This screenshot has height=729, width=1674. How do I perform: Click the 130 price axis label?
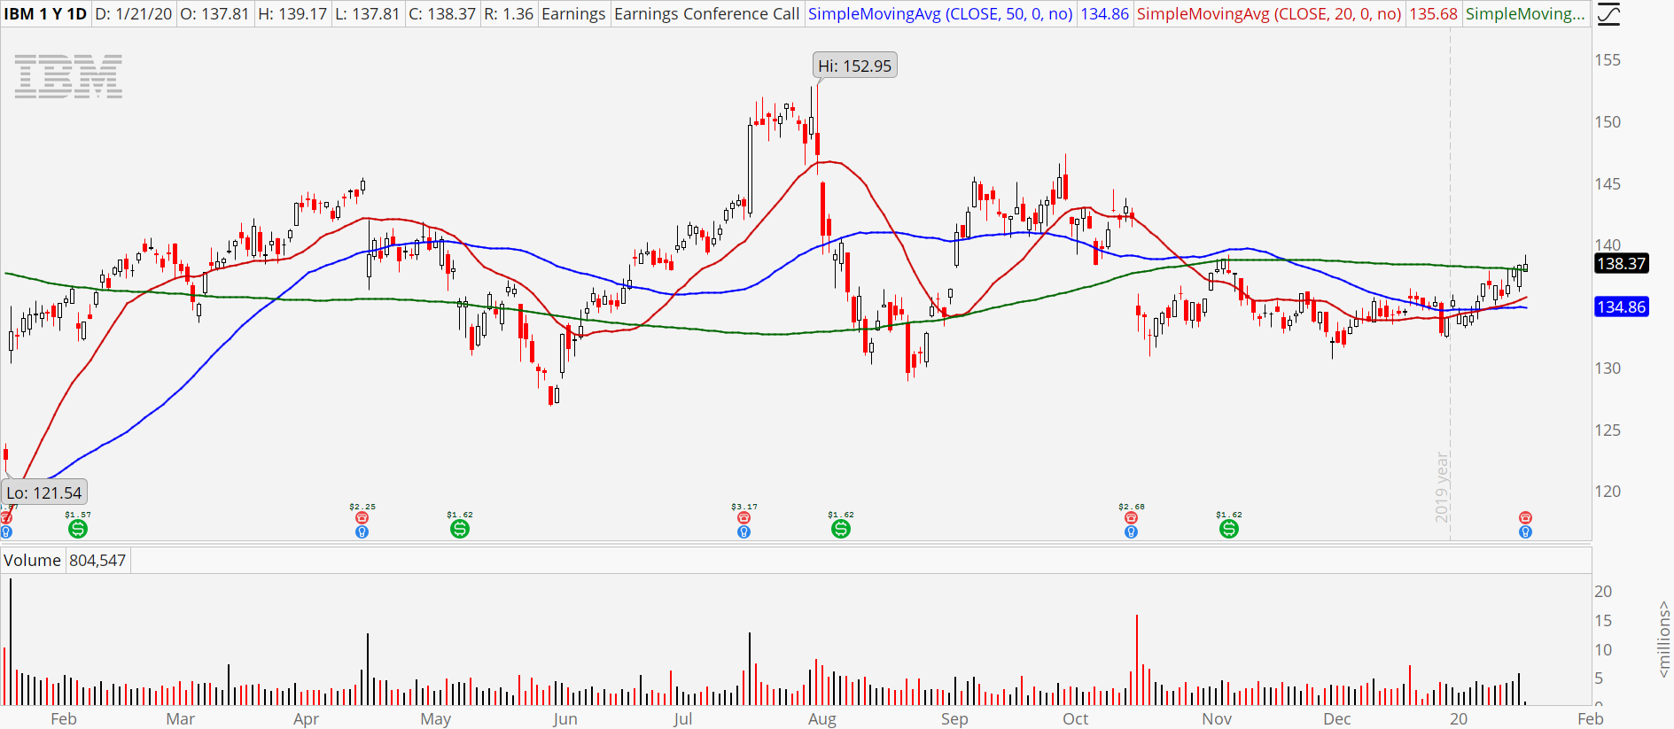(1608, 368)
